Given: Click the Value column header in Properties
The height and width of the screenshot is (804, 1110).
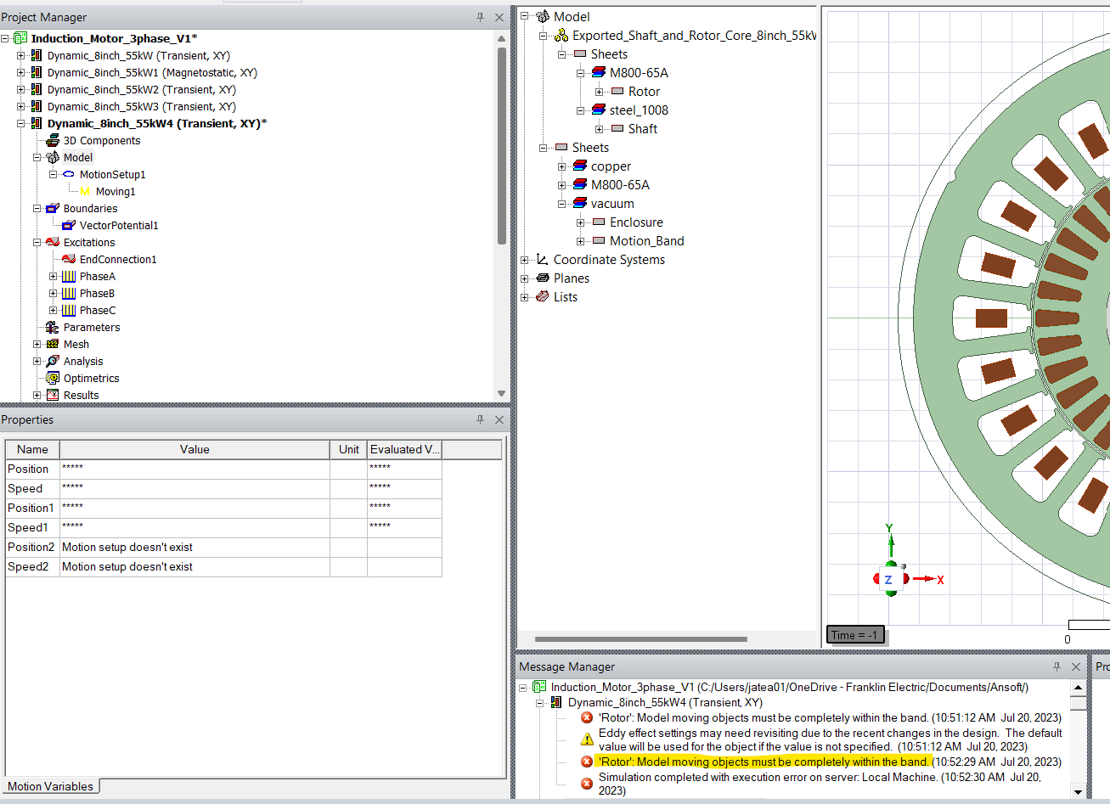Looking at the screenshot, I should coord(194,449).
